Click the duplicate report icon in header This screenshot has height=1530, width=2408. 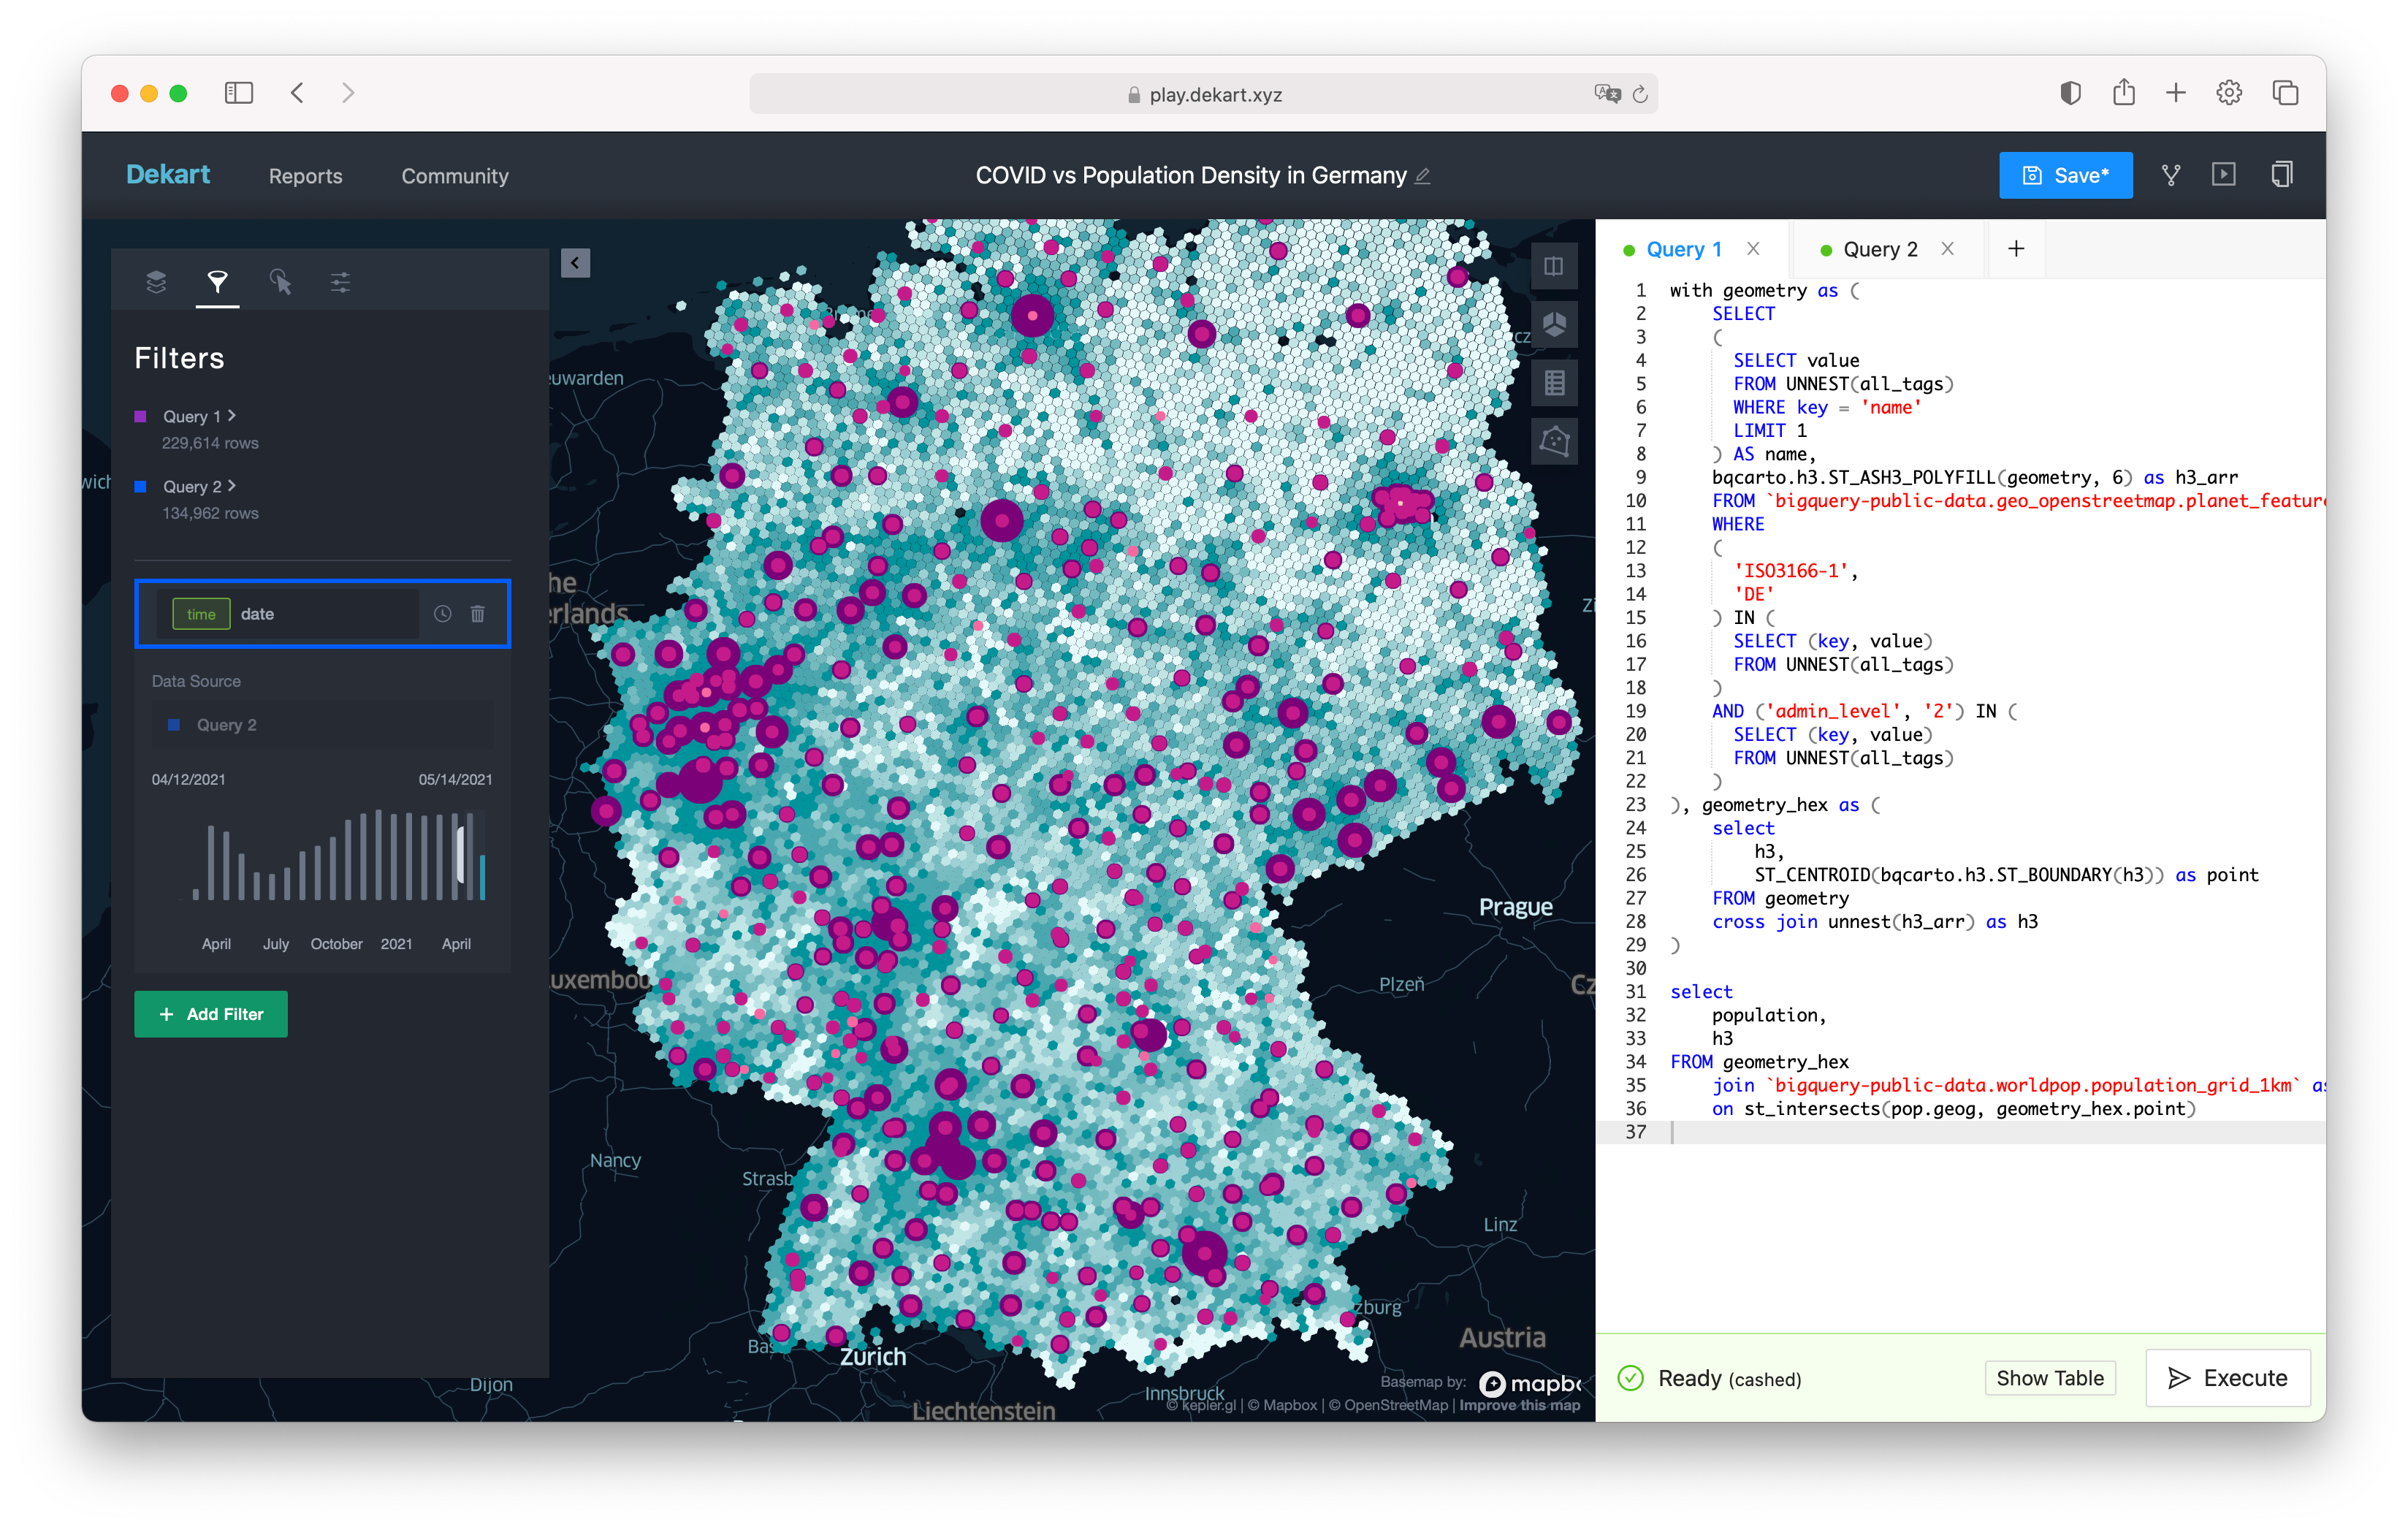tap(2281, 175)
